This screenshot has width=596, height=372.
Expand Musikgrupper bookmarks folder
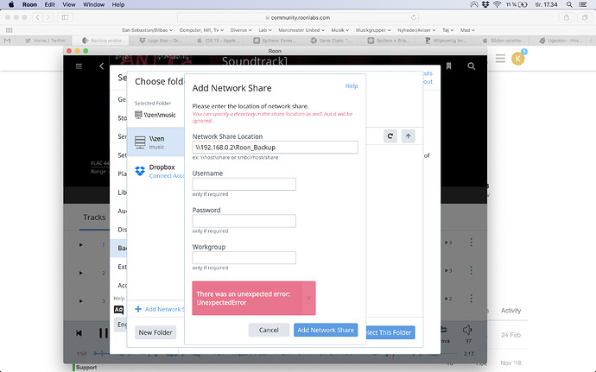(373, 30)
